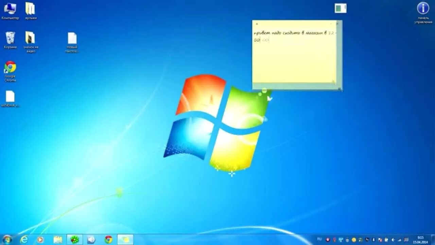Launch Internet Explorer from the taskbar
The image size is (435, 245).
[24, 240]
